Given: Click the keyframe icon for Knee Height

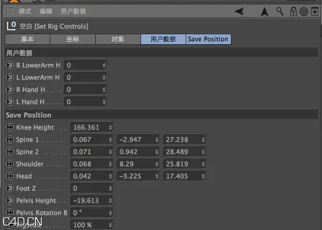Looking at the screenshot, I should pyautogui.click(x=10, y=127).
